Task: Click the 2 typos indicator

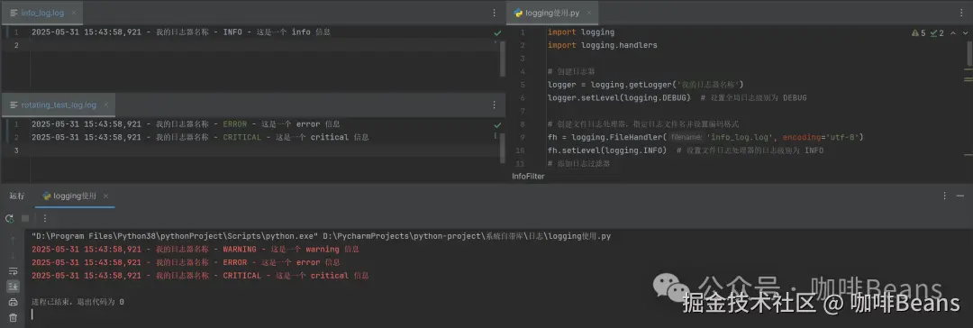Action: (x=937, y=33)
